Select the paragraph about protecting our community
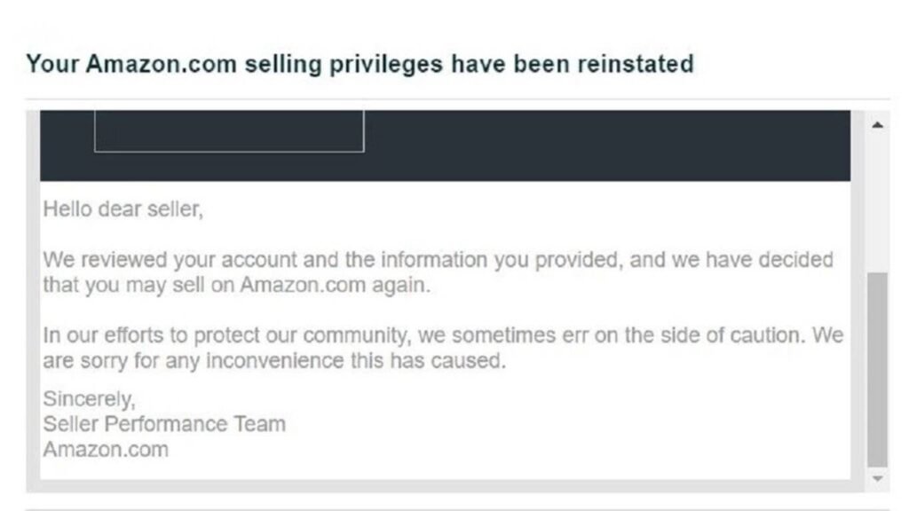 (439, 348)
